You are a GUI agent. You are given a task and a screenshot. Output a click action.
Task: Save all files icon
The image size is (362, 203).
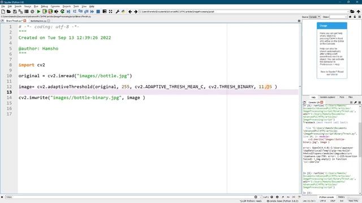[x=20, y=11]
